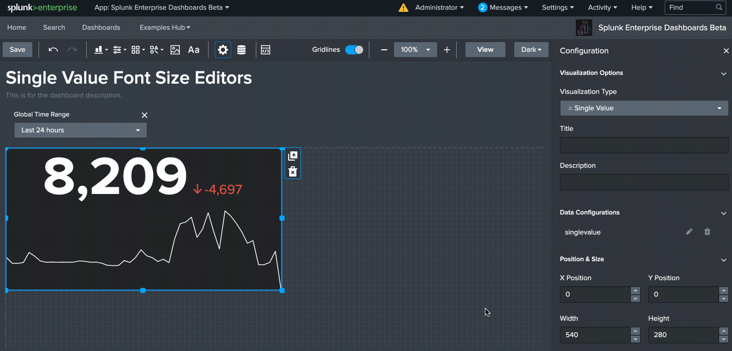Select the shapes/icons toolbar button
Image resolution: width=732 pixels, height=351 pixels.
coord(154,49)
